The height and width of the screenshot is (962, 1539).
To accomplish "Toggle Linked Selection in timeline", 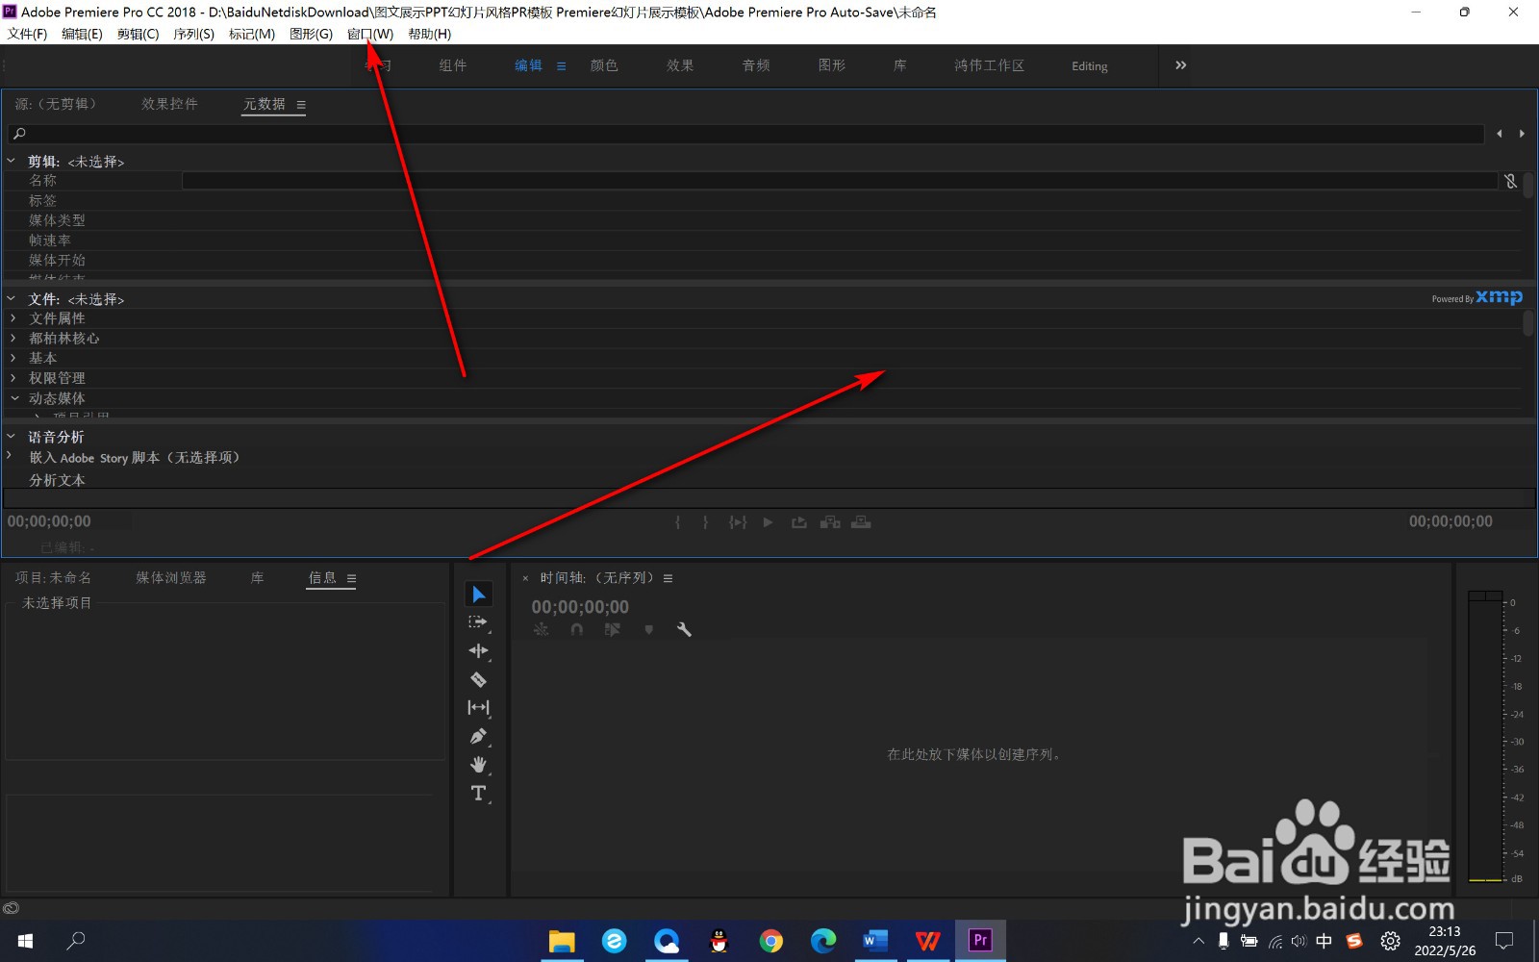I will point(612,629).
